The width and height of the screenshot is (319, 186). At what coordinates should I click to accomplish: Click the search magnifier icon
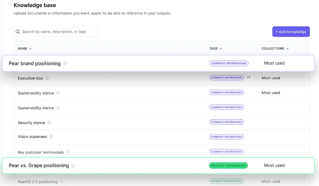tap(18, 32)
